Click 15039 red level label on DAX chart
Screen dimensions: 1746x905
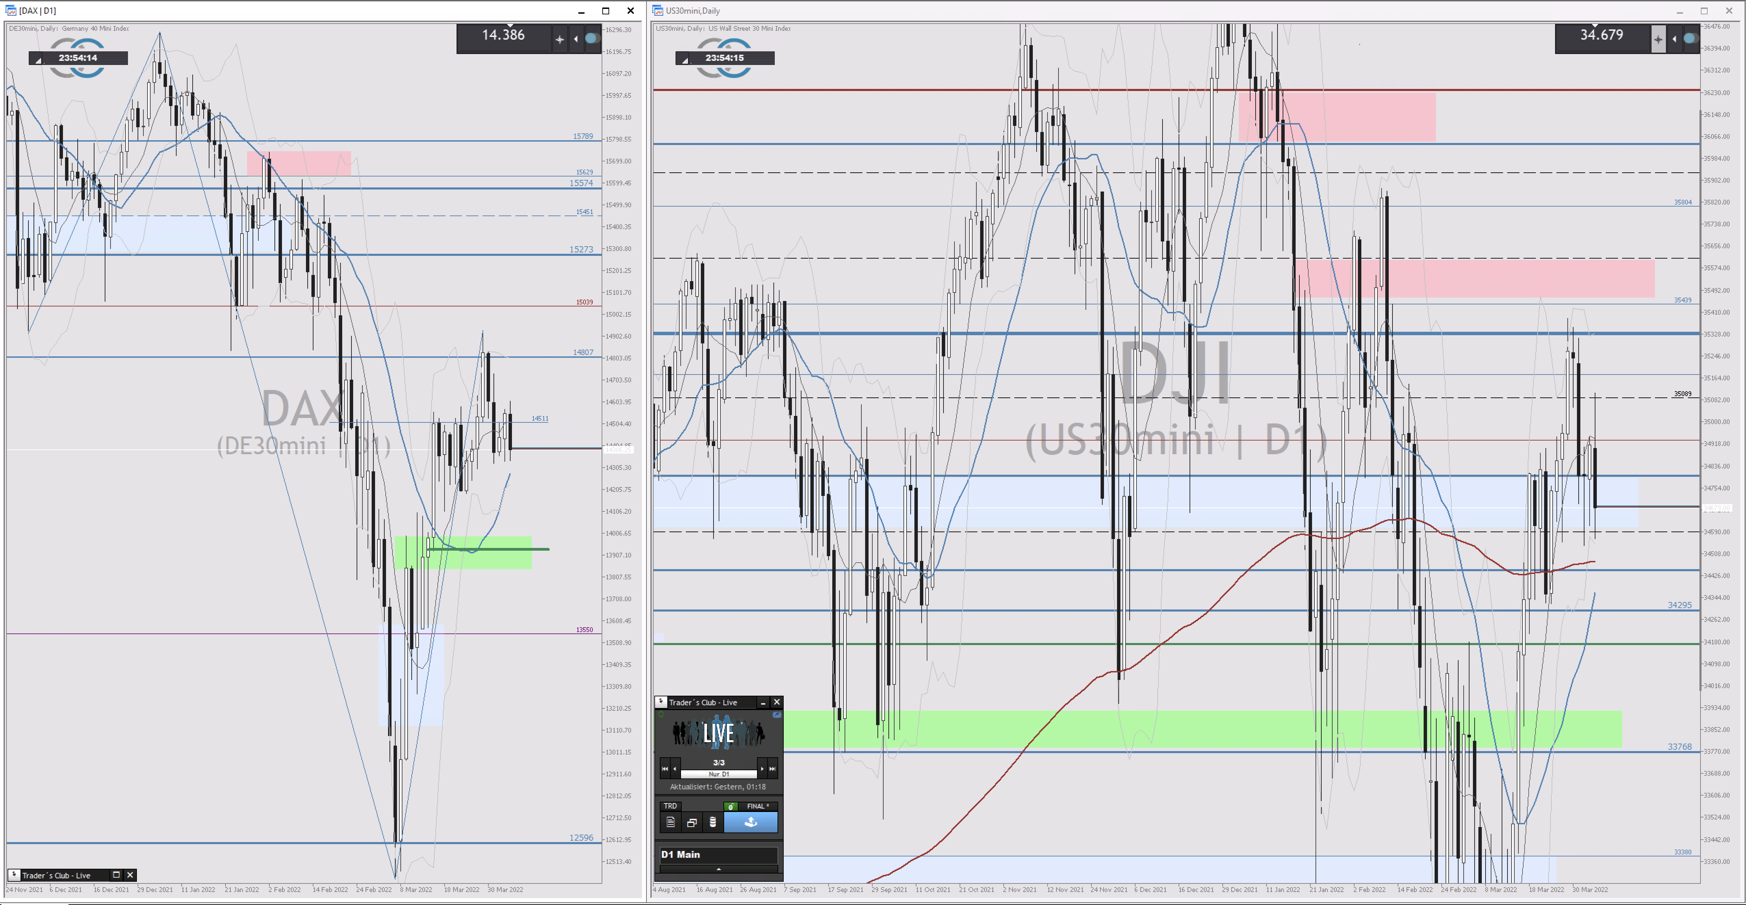point(584,302)
